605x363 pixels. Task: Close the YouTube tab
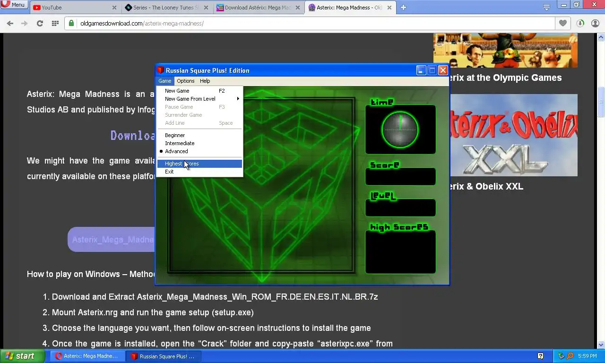tap(114, 8)
